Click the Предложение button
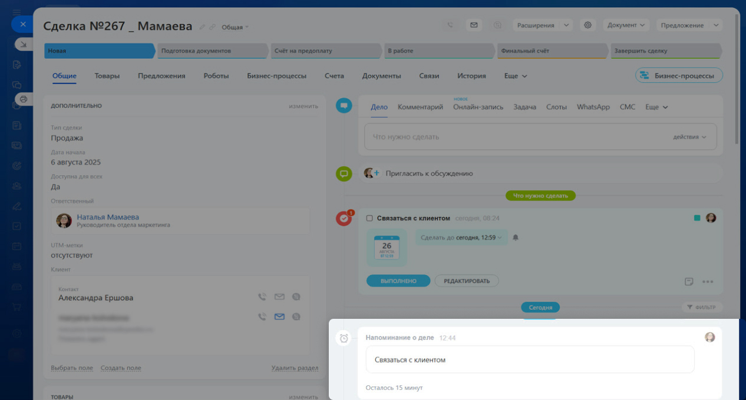This screenshot has width=746, height=400. pos(682,25)
